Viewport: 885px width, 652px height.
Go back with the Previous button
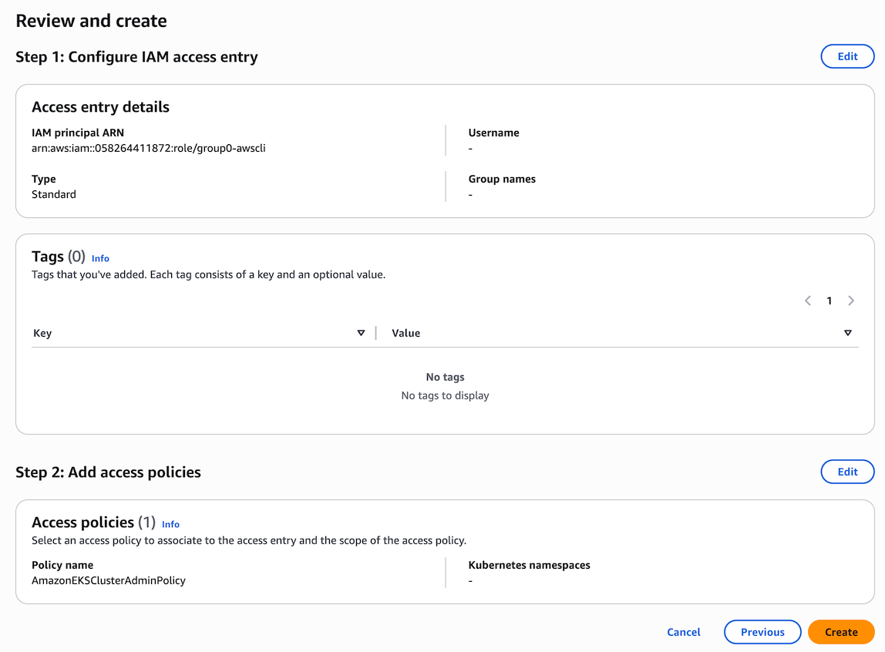coord(762,632)
